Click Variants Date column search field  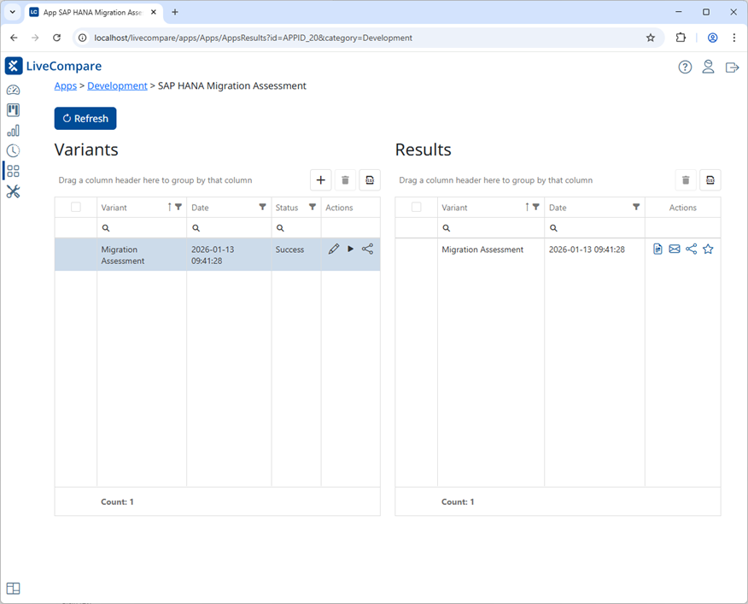229,228
